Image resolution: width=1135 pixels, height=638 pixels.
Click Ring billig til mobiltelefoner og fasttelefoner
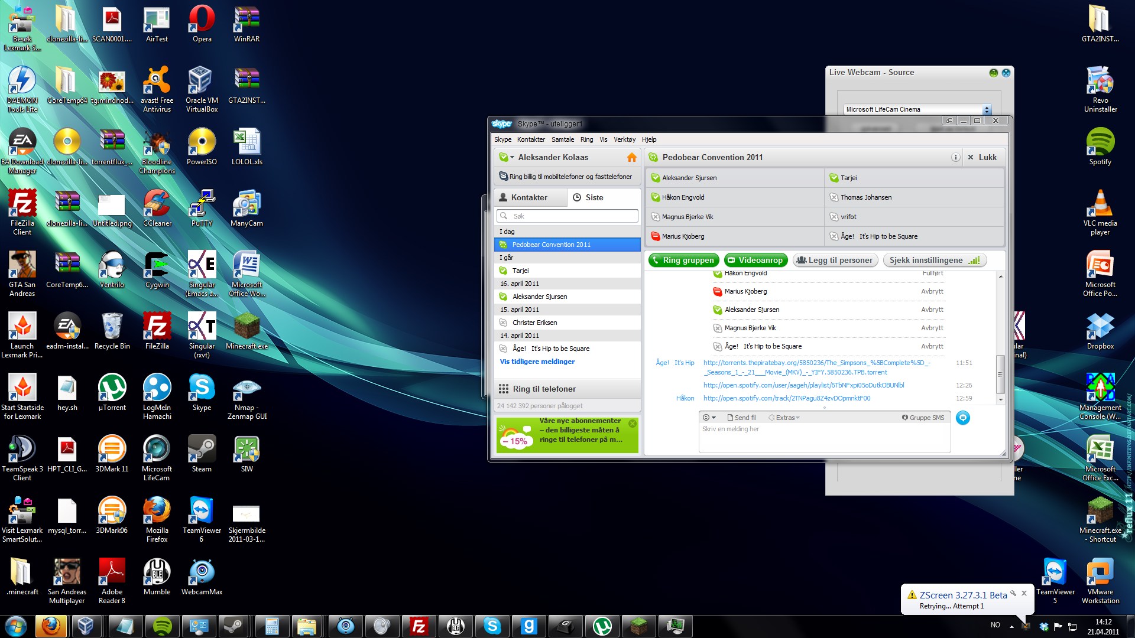[567, 177]
